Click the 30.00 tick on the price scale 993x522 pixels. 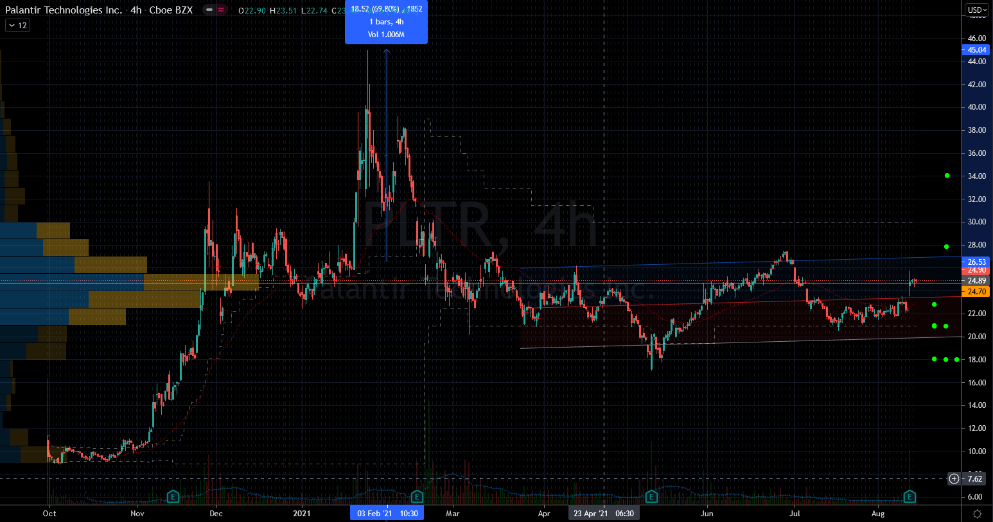pyautogui.click(x=977, y=222)
